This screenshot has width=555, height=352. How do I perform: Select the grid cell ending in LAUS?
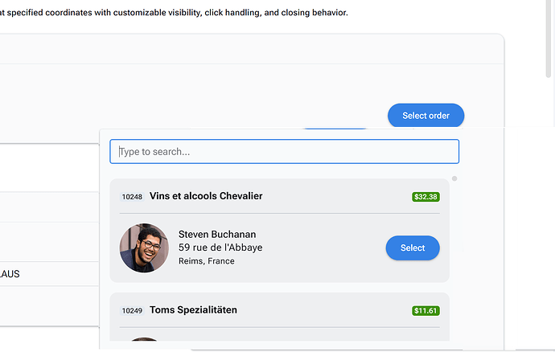(x=50, y=274)
